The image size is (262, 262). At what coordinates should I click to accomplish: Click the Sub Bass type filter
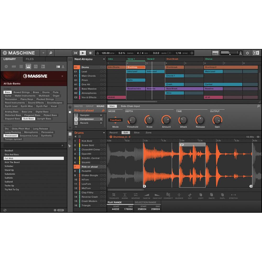28,118
